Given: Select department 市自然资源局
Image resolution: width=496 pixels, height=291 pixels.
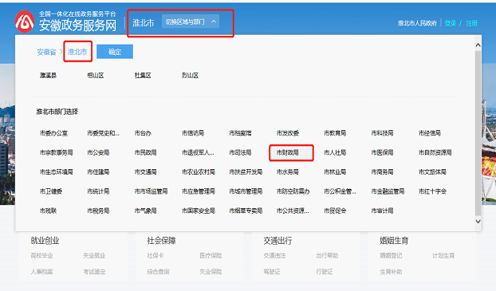Looking at the screenshot, I should 435,152.
